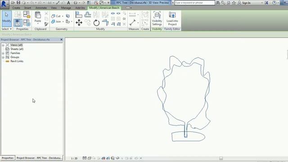288x162 pixels.
Task: Open the View tab
Action: [x=54, y=8]
